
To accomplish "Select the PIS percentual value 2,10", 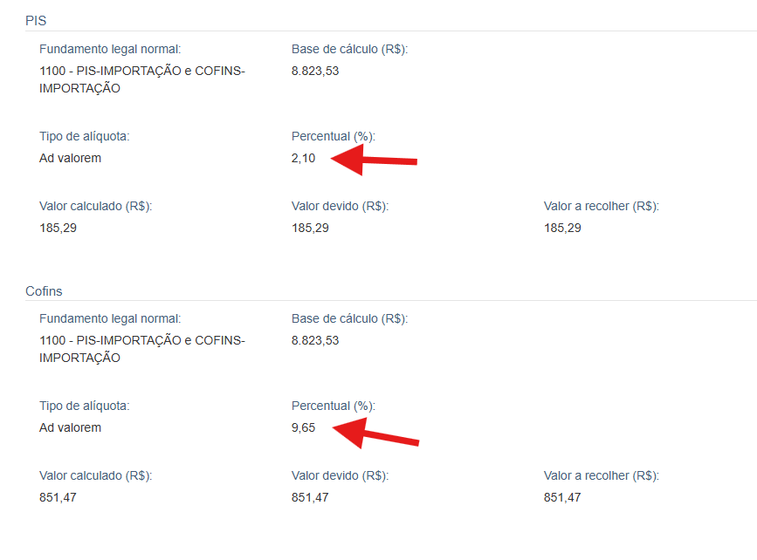I will [303, 158].
